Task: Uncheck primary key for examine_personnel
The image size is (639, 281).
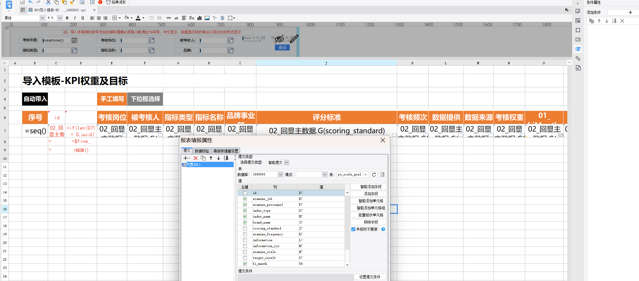Action: 245,205
